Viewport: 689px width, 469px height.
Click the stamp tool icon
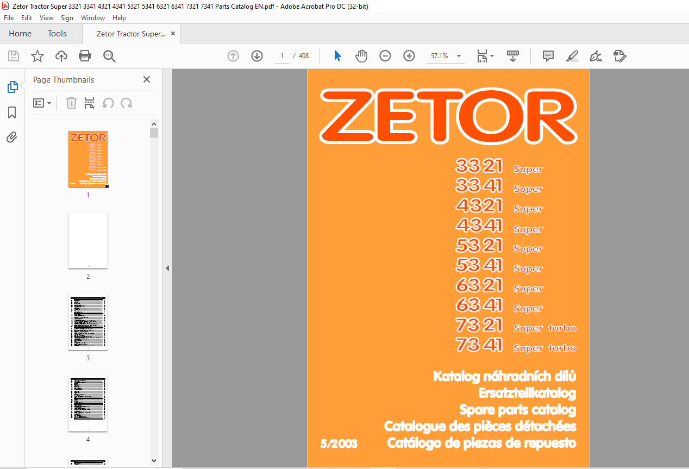(x=620, y=56)
